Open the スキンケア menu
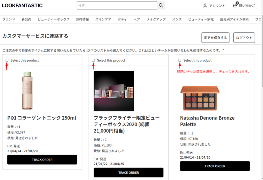 pos(103,19)
